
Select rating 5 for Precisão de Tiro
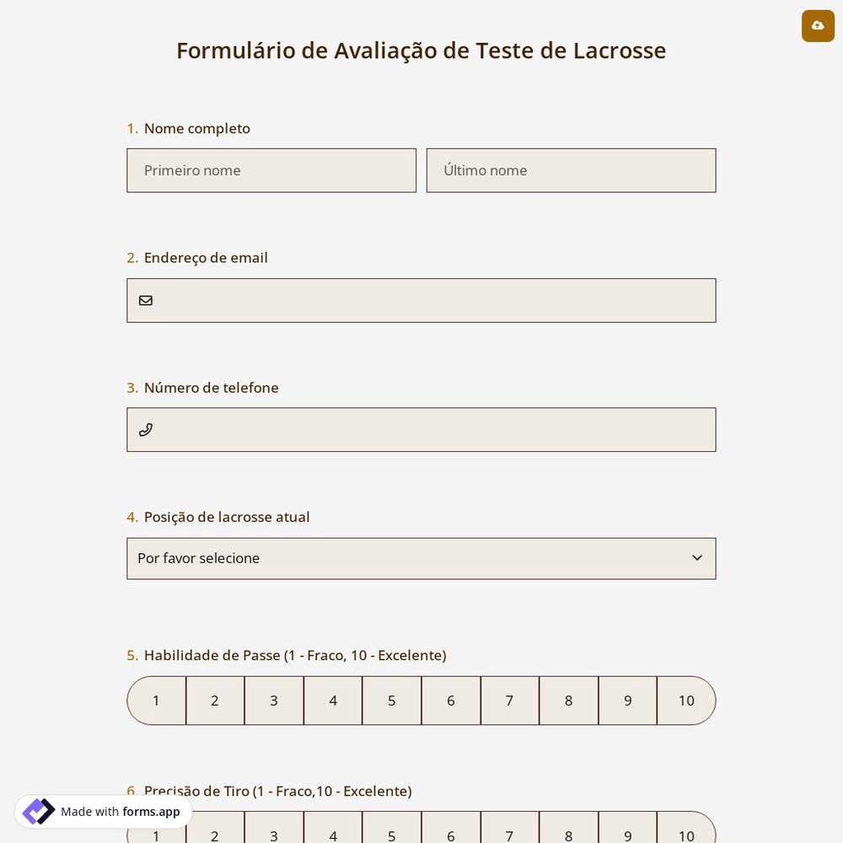(391, 835)
